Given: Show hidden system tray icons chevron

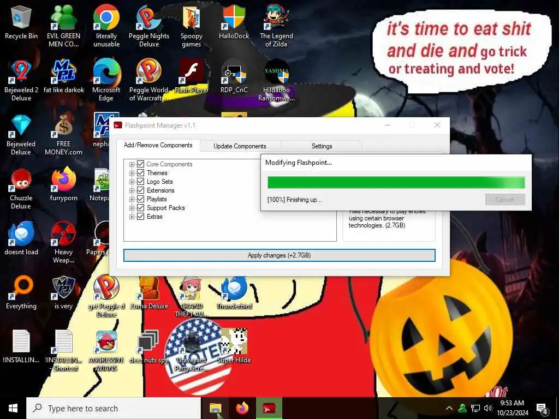Looking at the screenshot, I should point(449,408).
